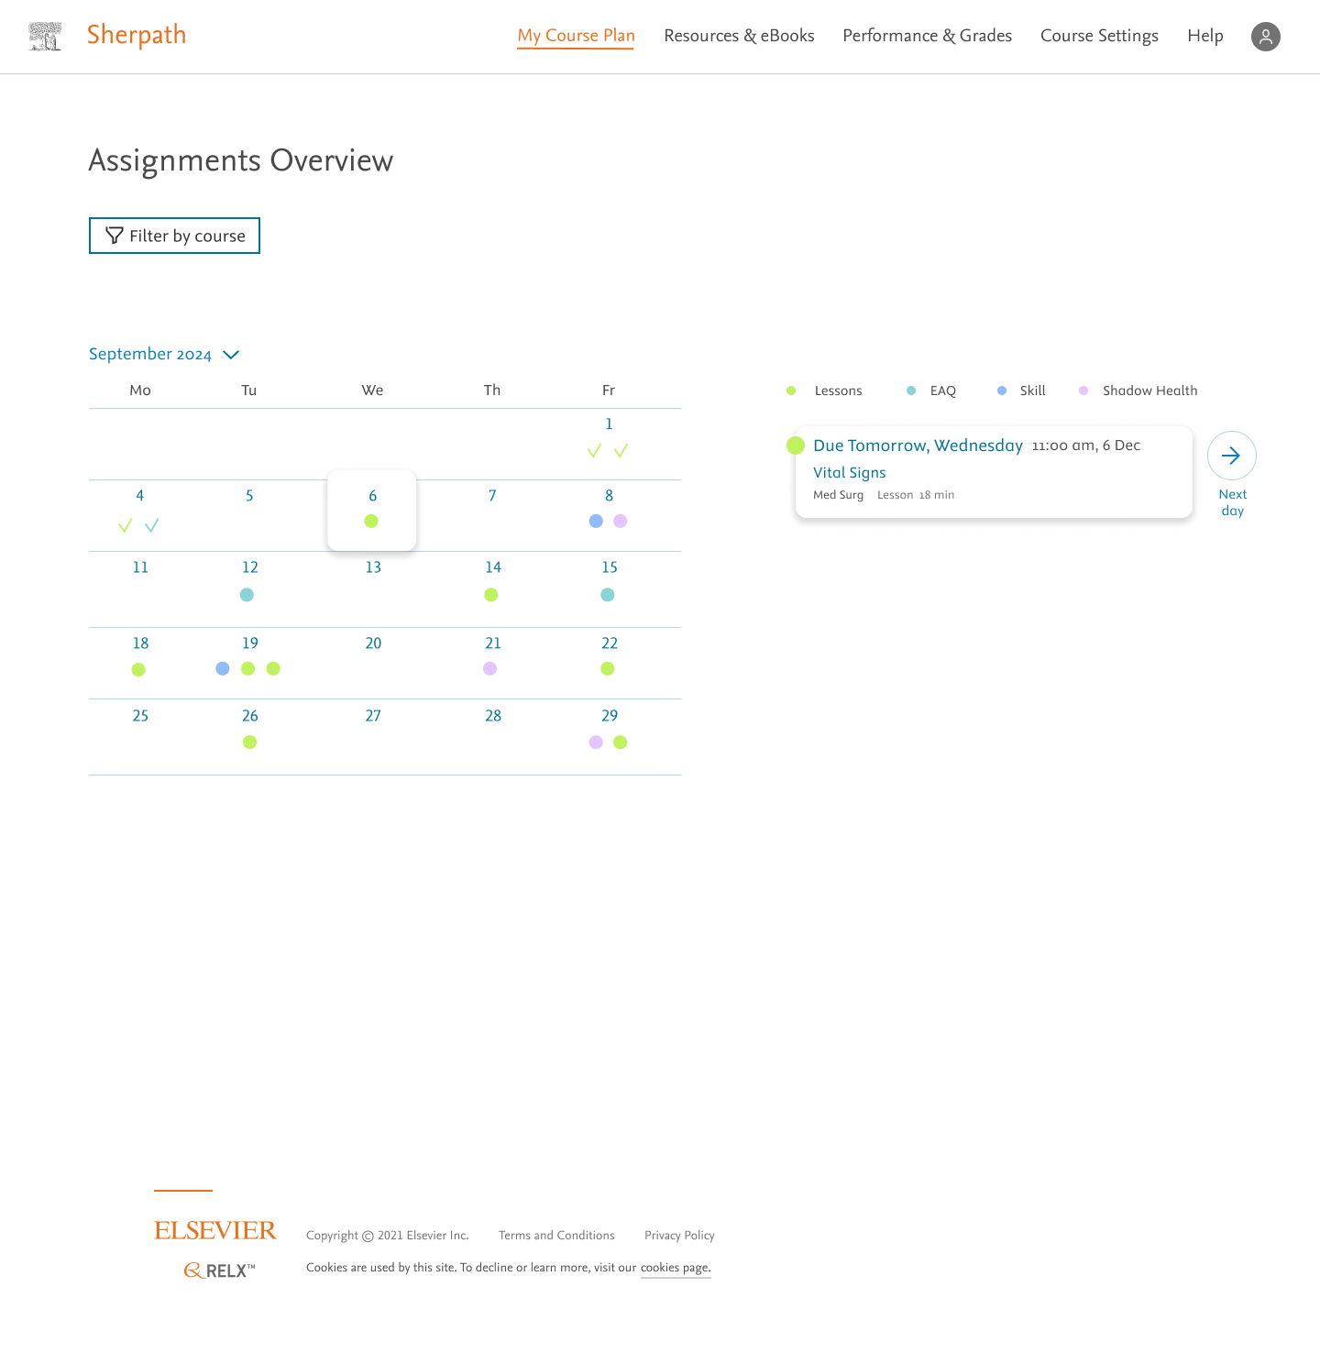
Task: Click the Elsevier tree logo icon
Action: [x=45, y=37]
